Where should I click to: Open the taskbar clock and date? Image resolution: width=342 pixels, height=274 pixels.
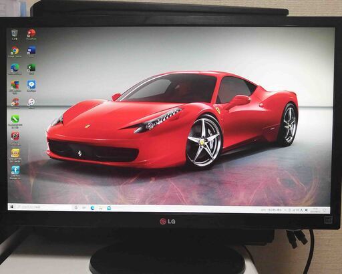click(315, 210)
